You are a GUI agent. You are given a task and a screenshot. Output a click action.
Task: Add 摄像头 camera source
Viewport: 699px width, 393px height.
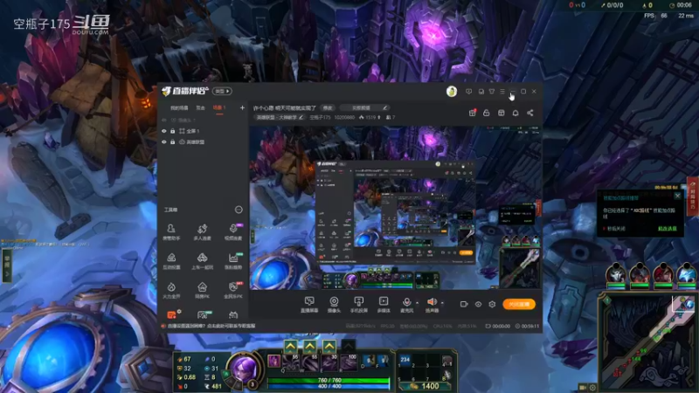(x=334, y=305)
